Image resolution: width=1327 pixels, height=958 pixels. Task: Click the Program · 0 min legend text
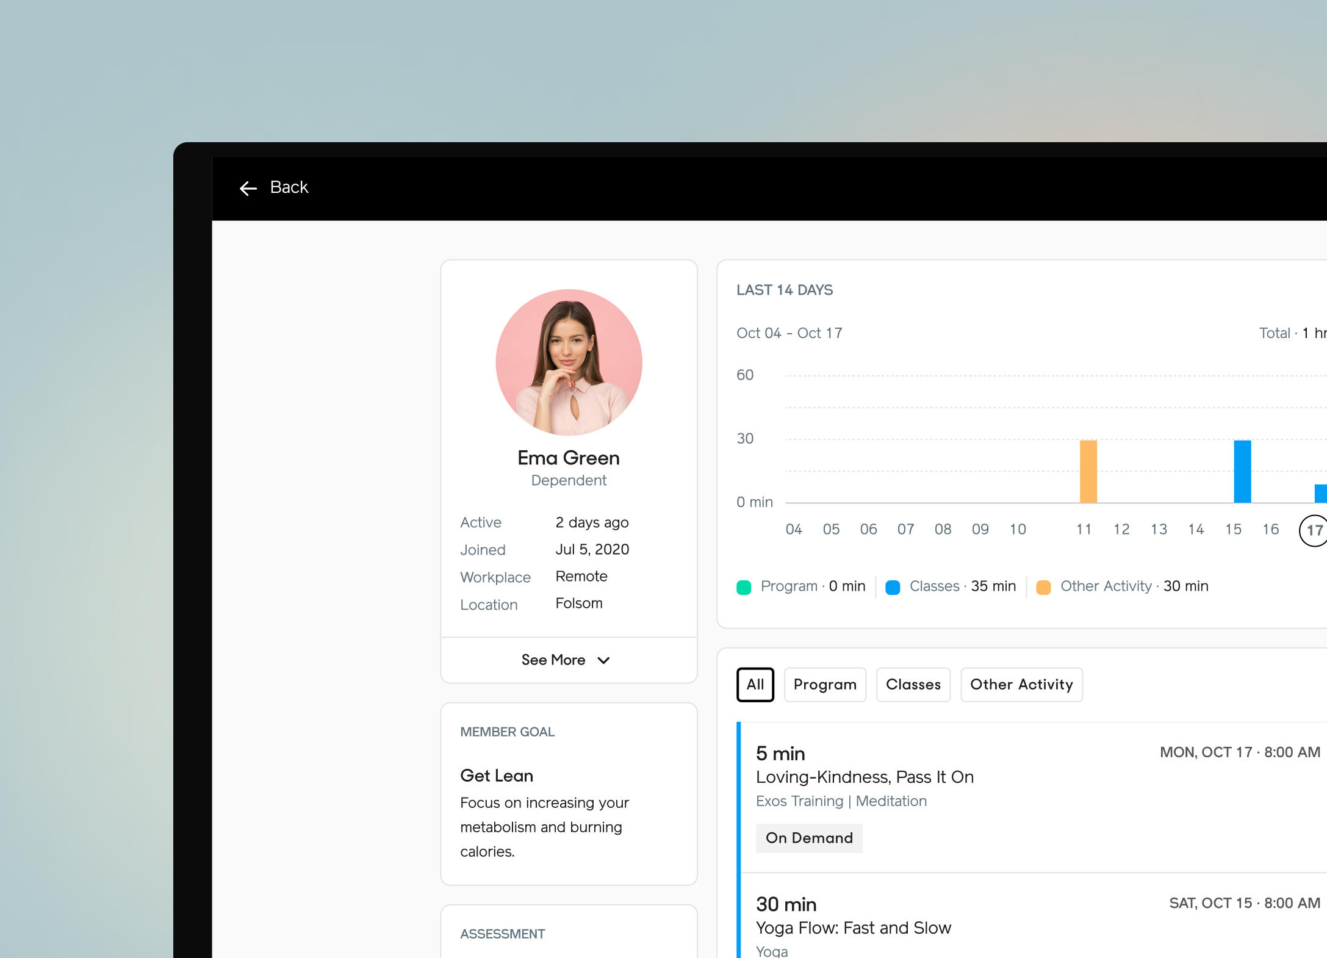(x=813, y=586)
